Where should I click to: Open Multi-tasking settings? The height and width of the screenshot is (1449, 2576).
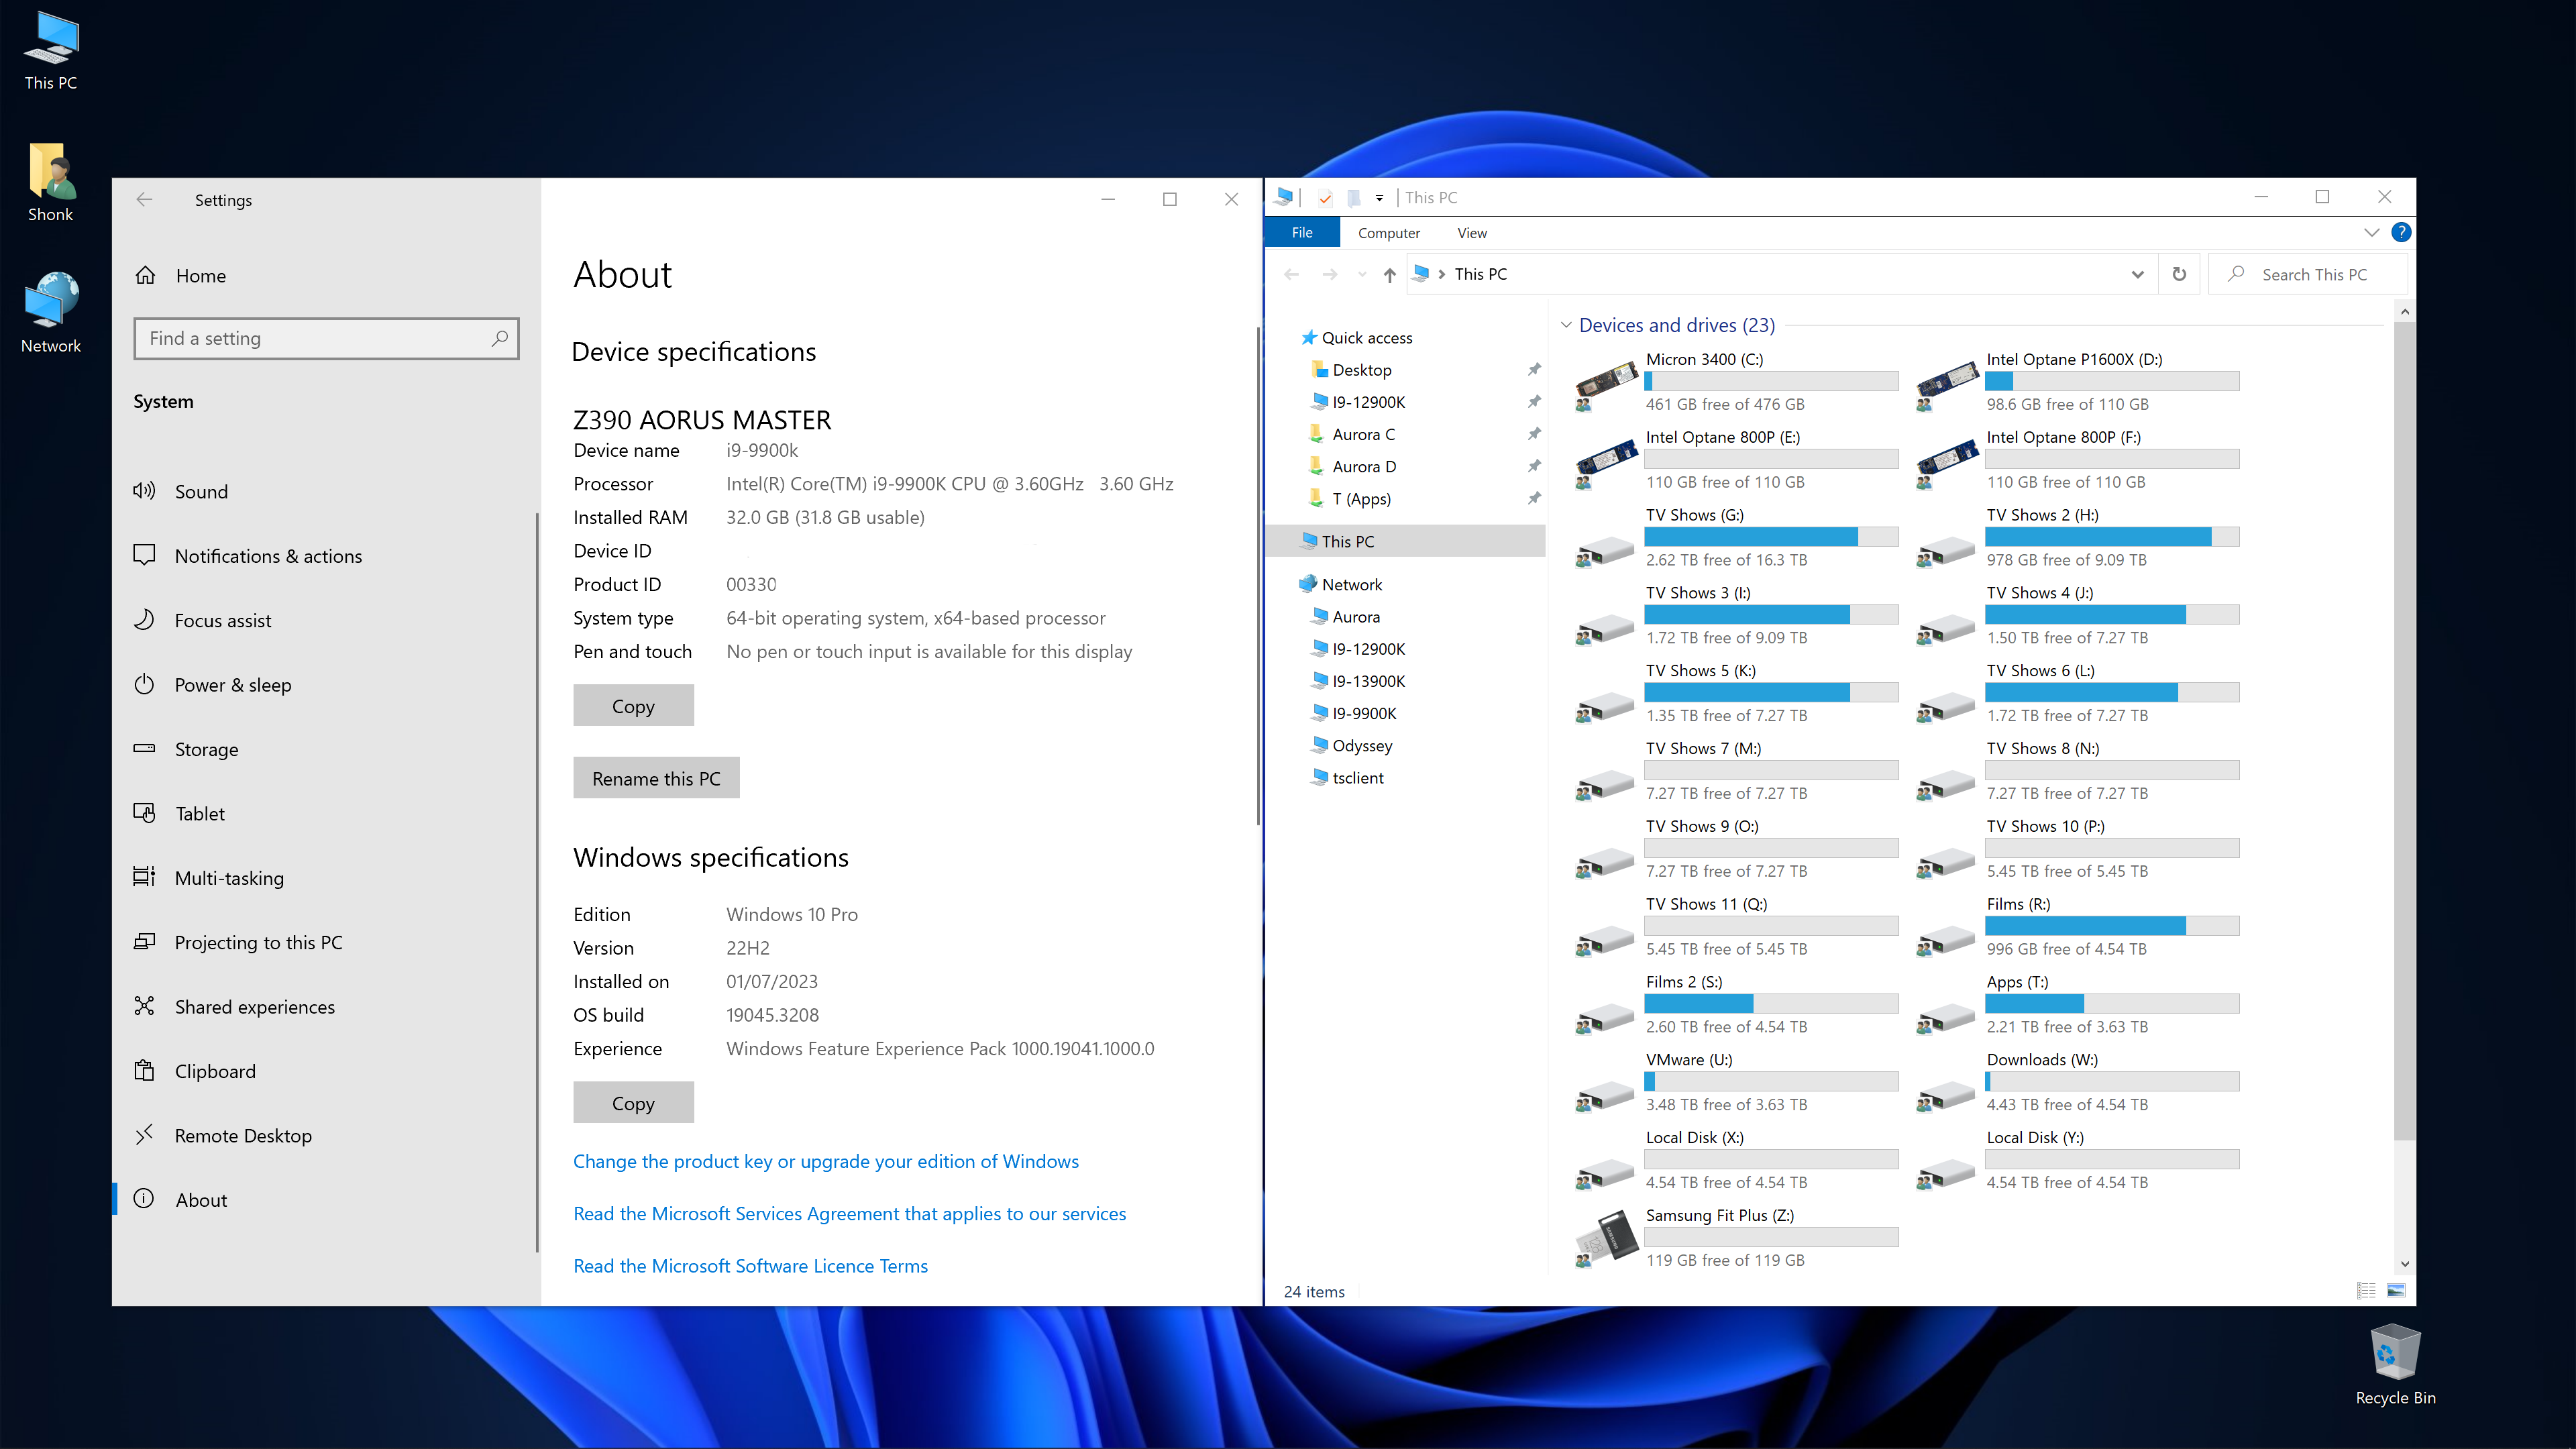(326, 878)
